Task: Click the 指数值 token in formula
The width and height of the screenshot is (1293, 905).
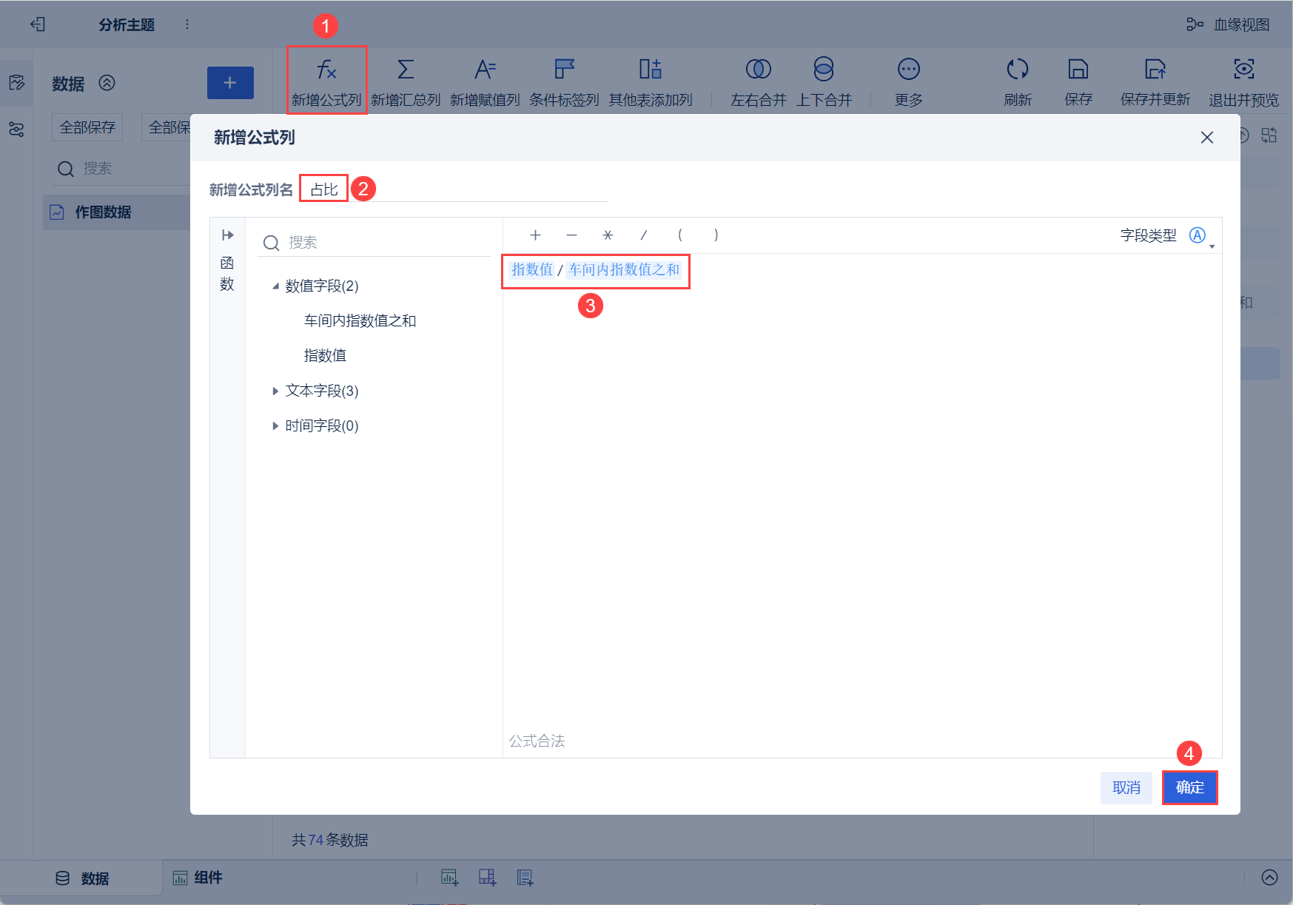Action: coord(532,270)
